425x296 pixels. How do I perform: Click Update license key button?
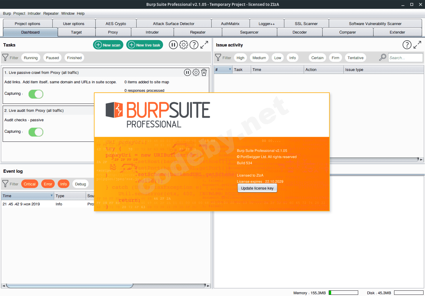(257, 188)
